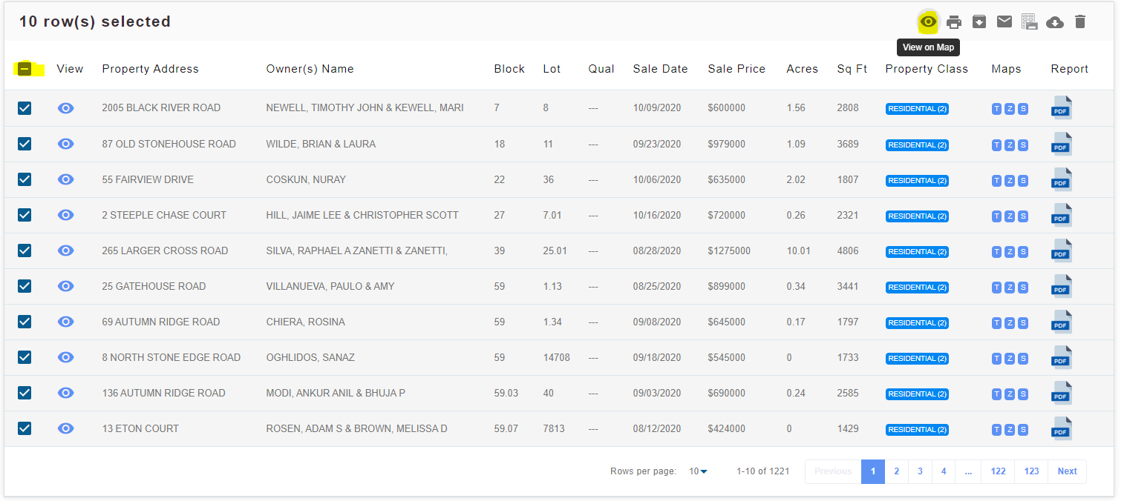This screenshot has width=1127, height=501.
Task: Sort by Owner(s) Name column header
Action: [x=310, y=69]
